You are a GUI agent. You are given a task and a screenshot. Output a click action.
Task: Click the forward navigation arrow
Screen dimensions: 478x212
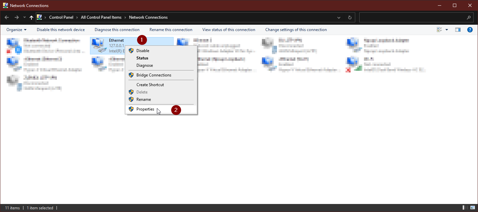point(16,17)
